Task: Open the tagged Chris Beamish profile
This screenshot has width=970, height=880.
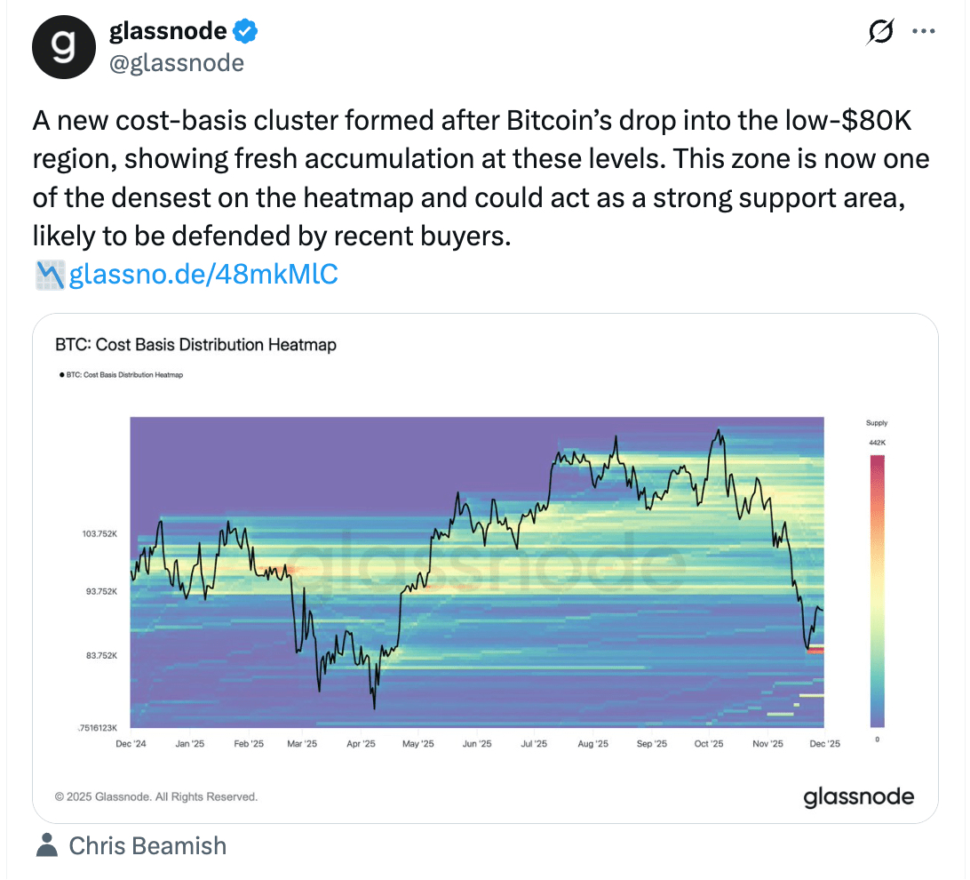Action: click(147, 845)
